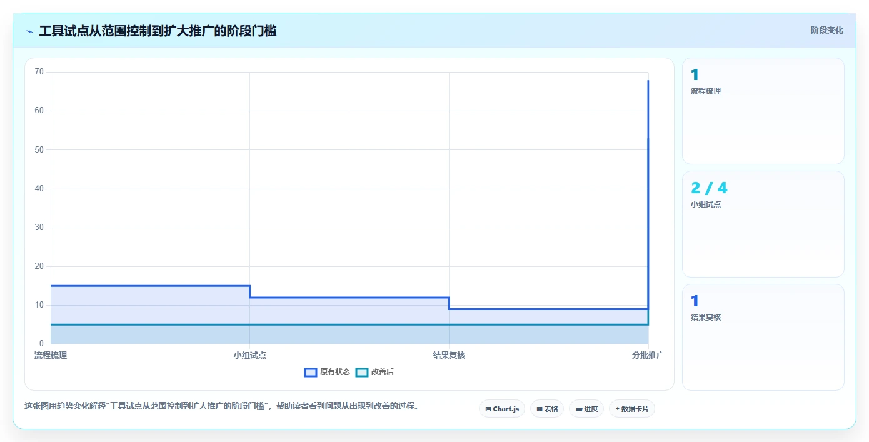Click the 结果复核 x-axis label
This screenshot has width=869, height=442.
pos(449,355)
